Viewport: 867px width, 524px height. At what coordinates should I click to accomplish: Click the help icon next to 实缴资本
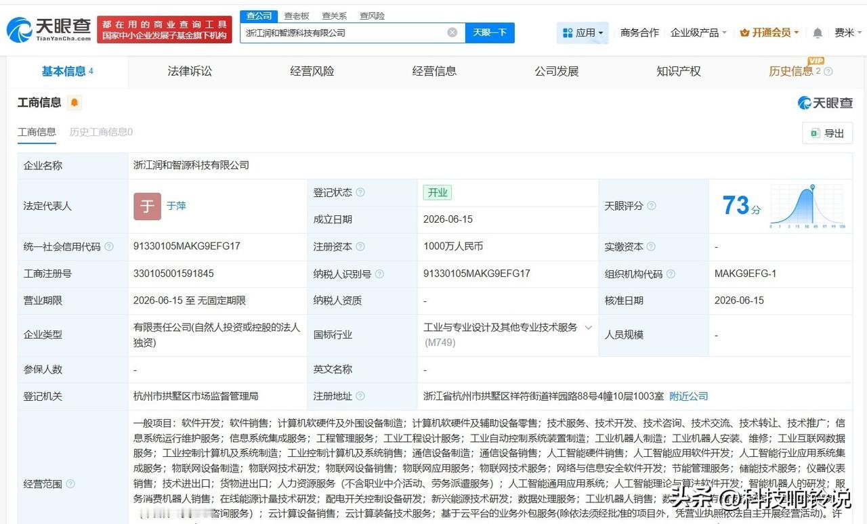pos(651,246)
